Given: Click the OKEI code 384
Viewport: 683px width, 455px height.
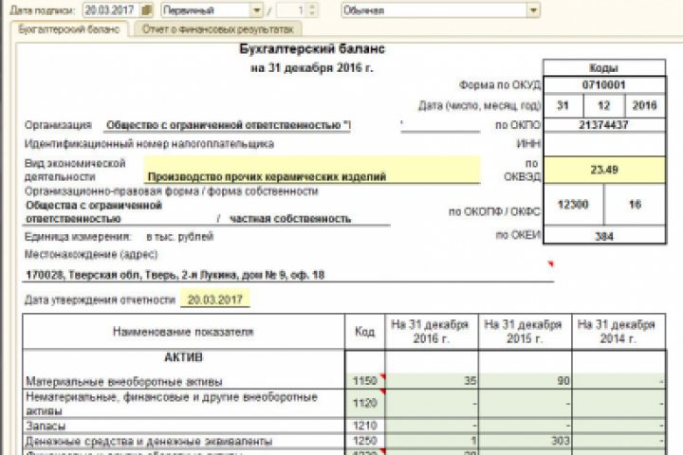Looking at the screenshot, I should point(604,235).
